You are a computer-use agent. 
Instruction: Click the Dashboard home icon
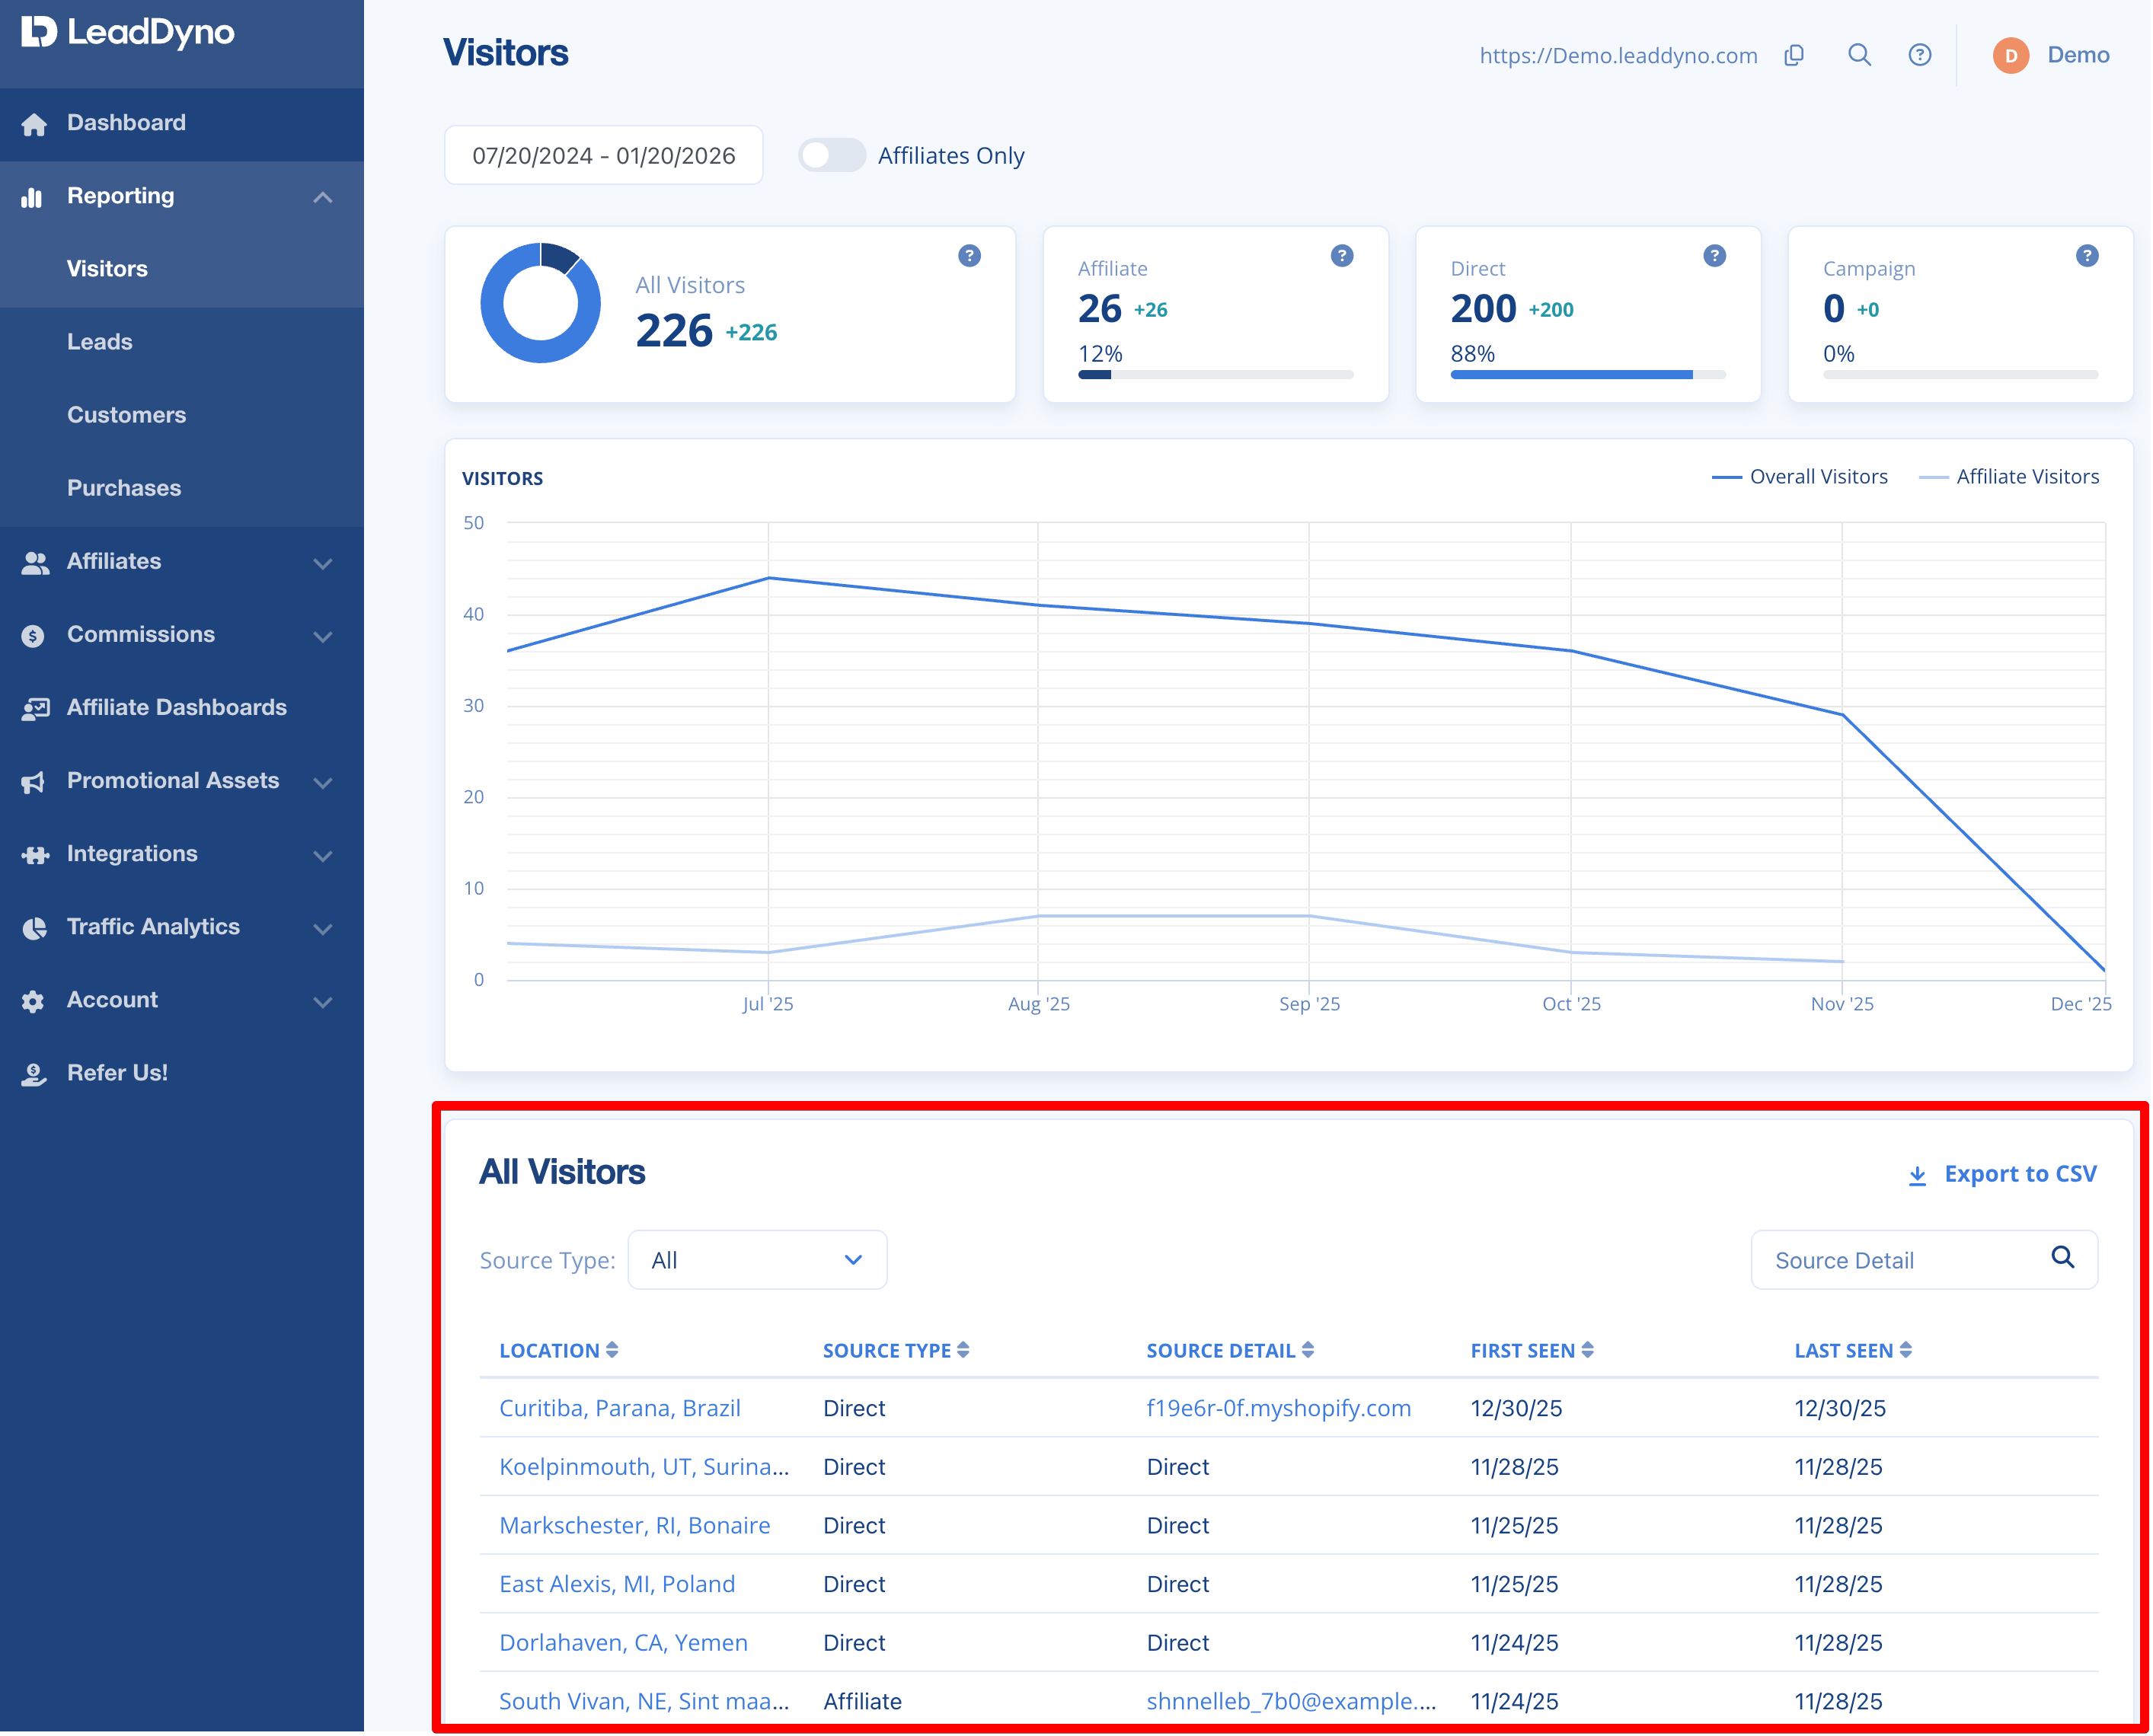coord(34,124)
